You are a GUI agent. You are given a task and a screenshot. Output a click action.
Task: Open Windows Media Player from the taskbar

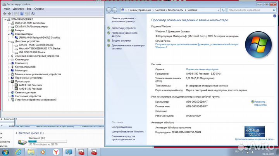(43, 152)
